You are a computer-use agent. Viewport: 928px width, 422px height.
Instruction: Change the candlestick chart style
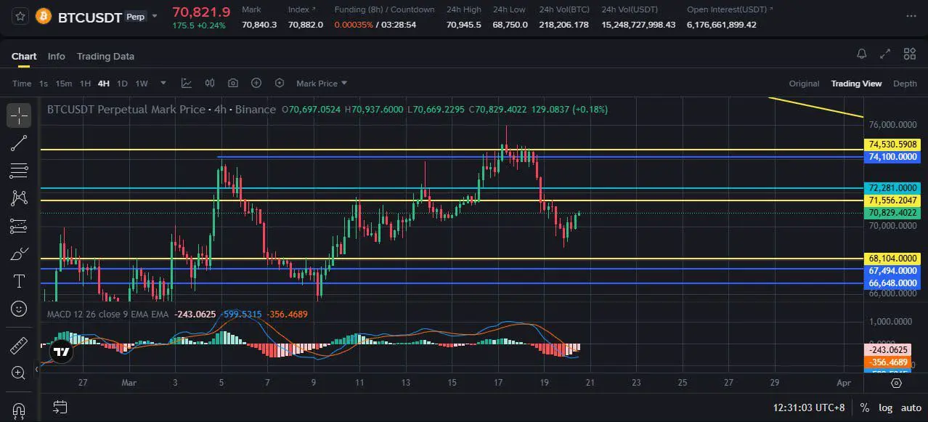tap(210, 84)
